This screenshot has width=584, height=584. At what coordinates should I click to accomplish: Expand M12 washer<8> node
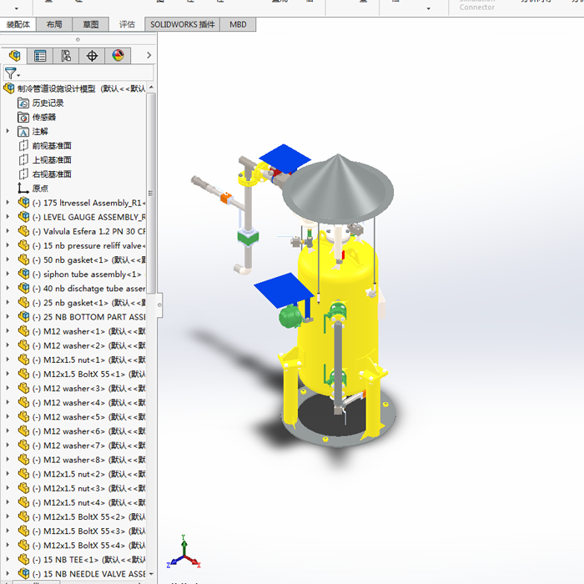pyautogui.click(x=8, y=460)
